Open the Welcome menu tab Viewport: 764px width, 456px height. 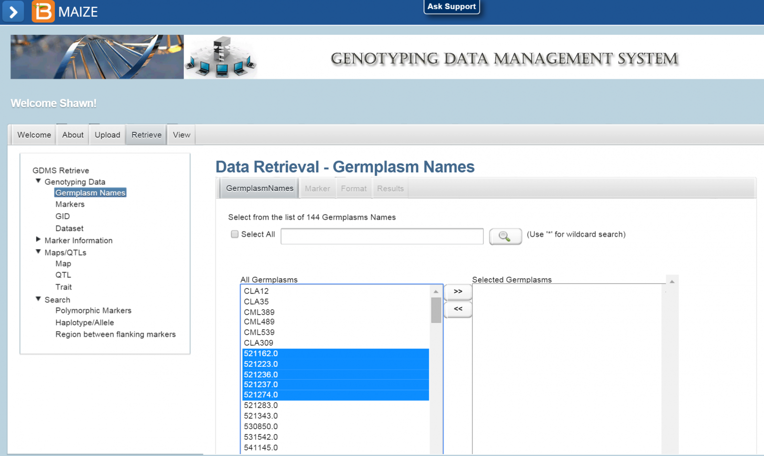(x=34, y=135)
